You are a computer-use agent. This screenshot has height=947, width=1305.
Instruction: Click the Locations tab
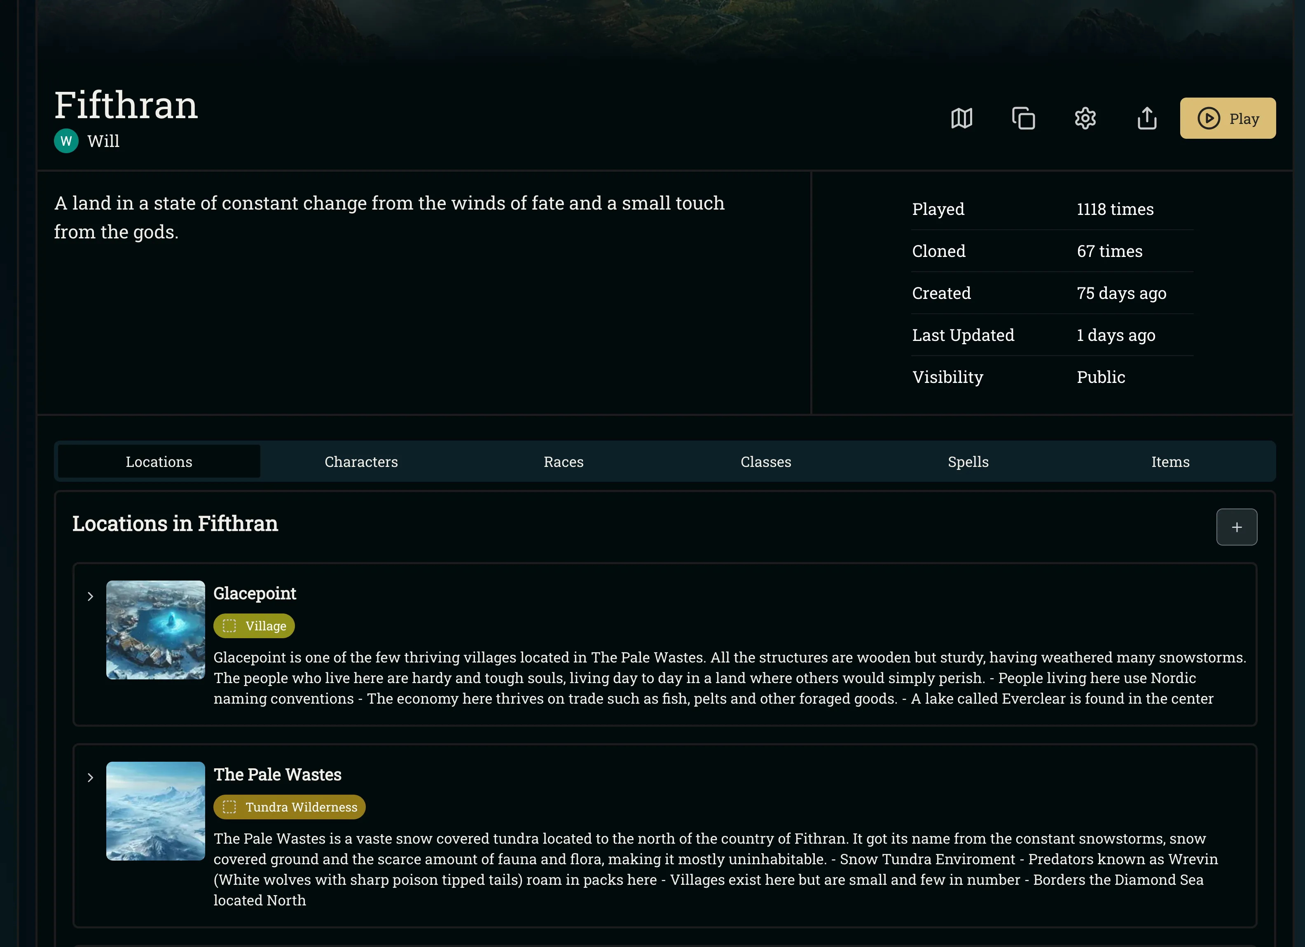[x=159, y=462]
